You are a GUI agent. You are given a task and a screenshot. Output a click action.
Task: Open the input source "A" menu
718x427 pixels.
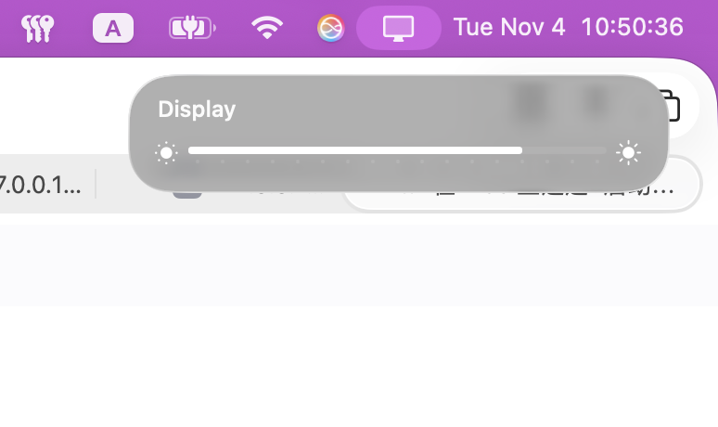point(113,28)
